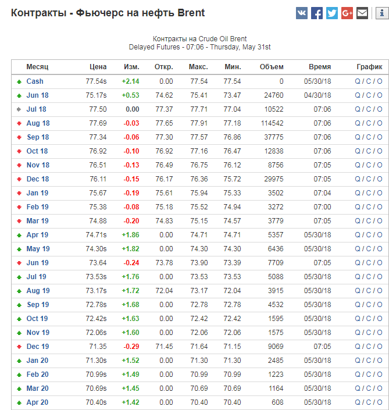
Task: Open the info icon at top right
Action: (382, 13)
